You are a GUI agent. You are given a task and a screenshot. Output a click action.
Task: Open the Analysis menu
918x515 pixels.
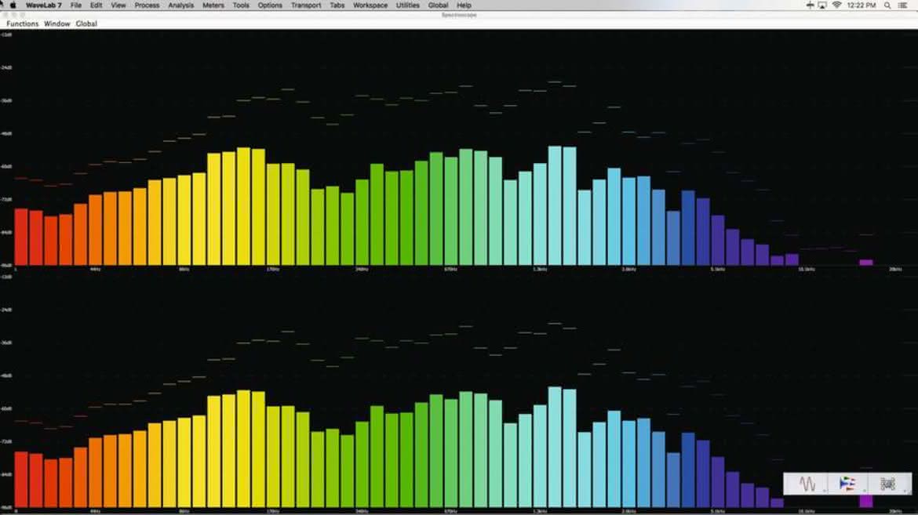(181, 5)
